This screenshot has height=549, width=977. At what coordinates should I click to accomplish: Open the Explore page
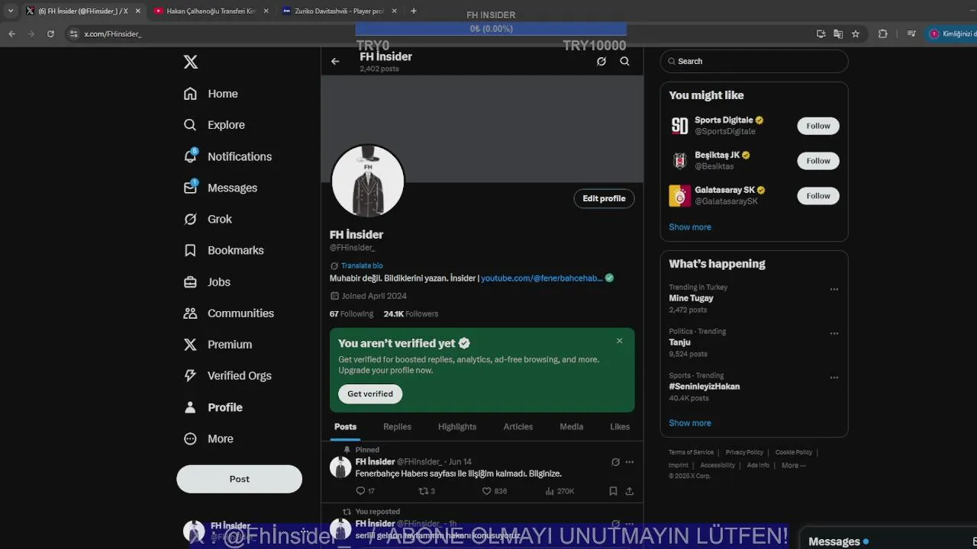coord(214,125)
